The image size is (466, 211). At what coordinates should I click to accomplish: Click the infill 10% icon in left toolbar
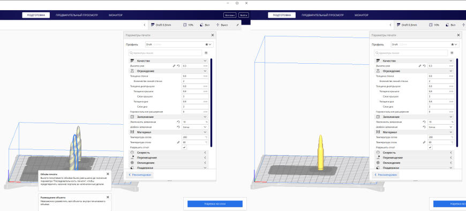click(185, 25)
